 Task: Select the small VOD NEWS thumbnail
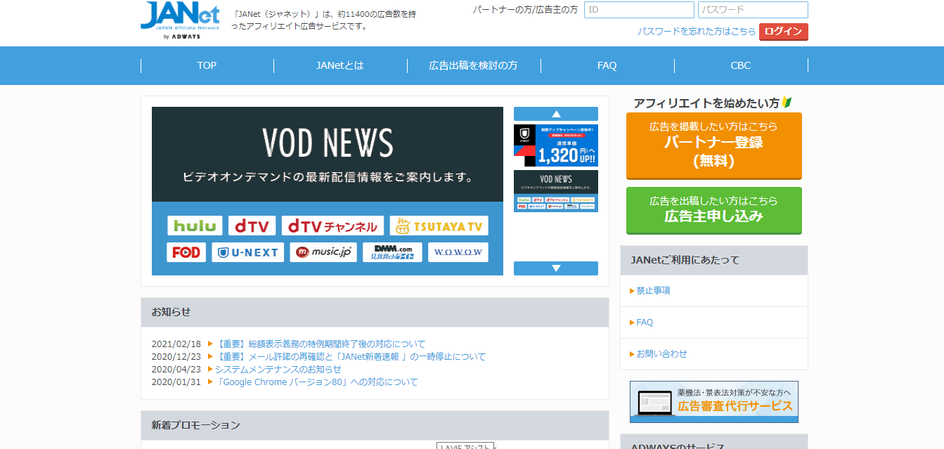coord(556,191)
